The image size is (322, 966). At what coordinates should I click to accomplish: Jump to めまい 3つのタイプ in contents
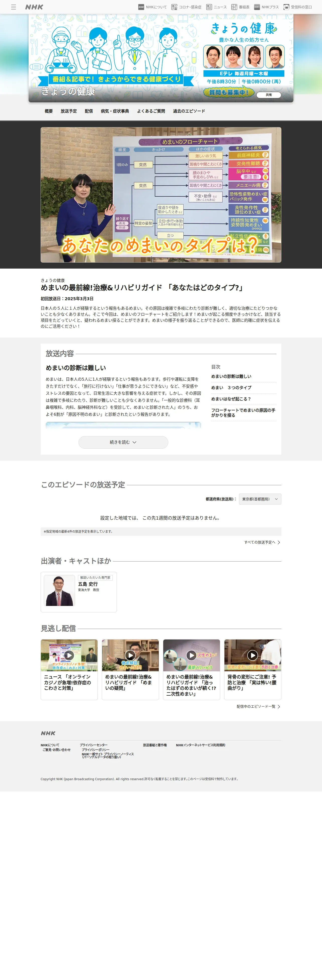(231, 388)
